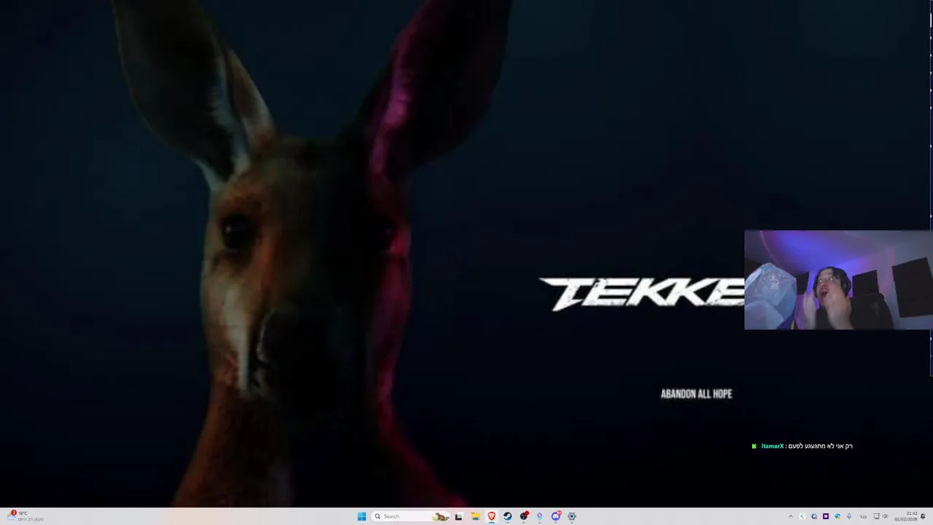Click the webcam overlay of streamer
Screen dimensions: 933x525
coord(838,280)
